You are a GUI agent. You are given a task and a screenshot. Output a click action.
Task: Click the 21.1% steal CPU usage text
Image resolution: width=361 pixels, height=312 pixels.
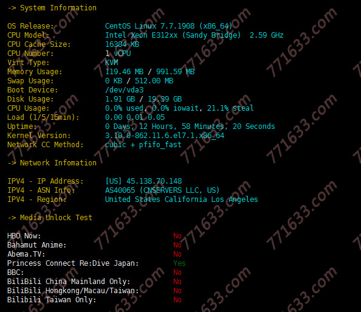tap(230, 108)
